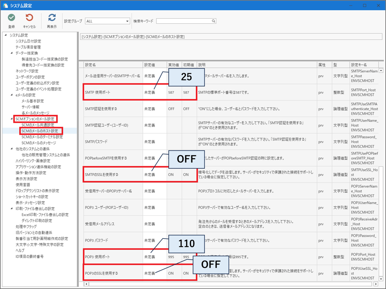Click the 実効値 column header
Viewport: 386px width, 289px height.
click(174, 65)
